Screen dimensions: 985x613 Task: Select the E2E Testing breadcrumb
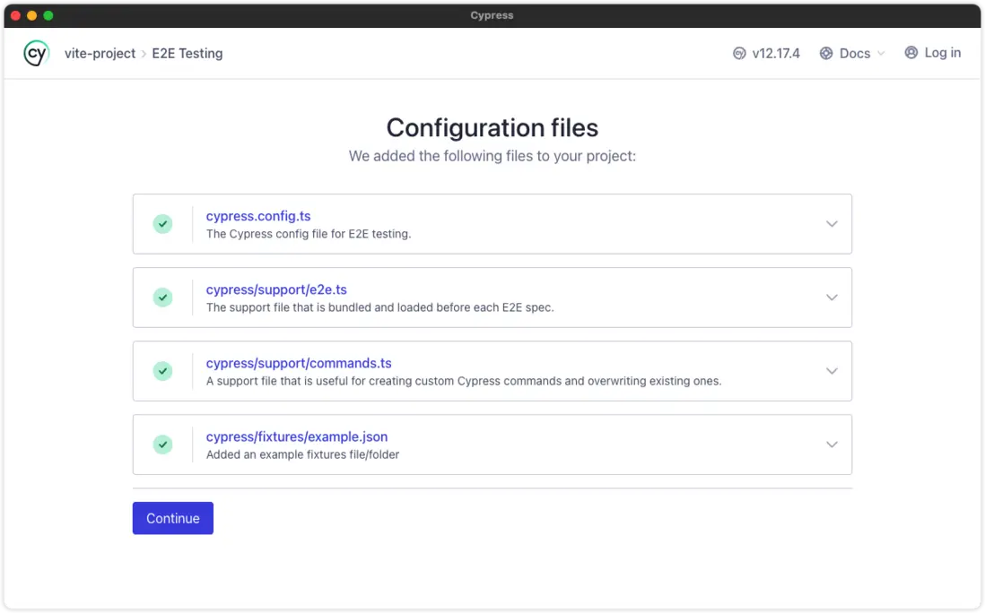(x=187, y=54)
